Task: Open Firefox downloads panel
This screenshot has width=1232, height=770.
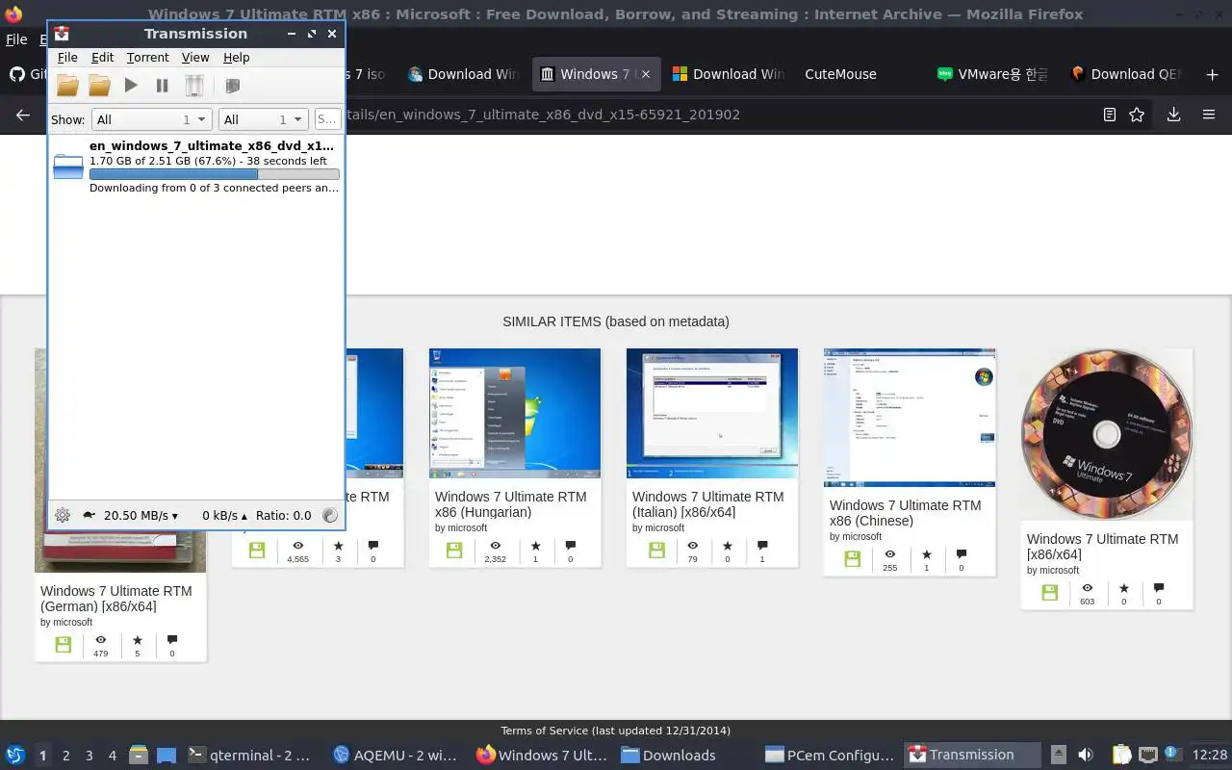Action: click(1173, 115)
